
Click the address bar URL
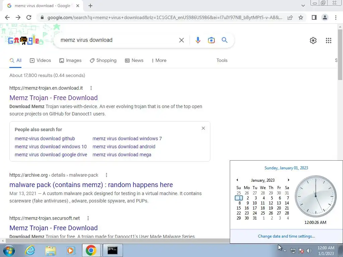(165, 17)
